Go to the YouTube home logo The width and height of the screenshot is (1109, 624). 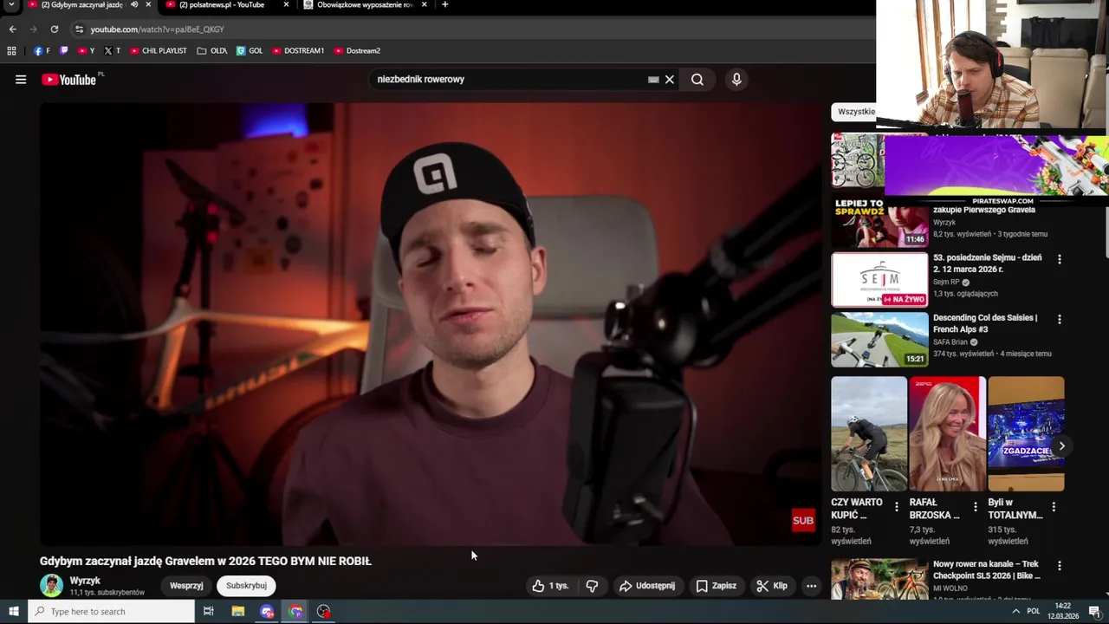(68, 80)
